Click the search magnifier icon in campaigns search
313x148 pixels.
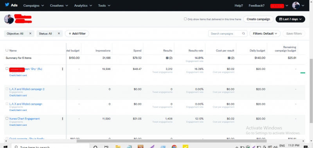point(243,34)
